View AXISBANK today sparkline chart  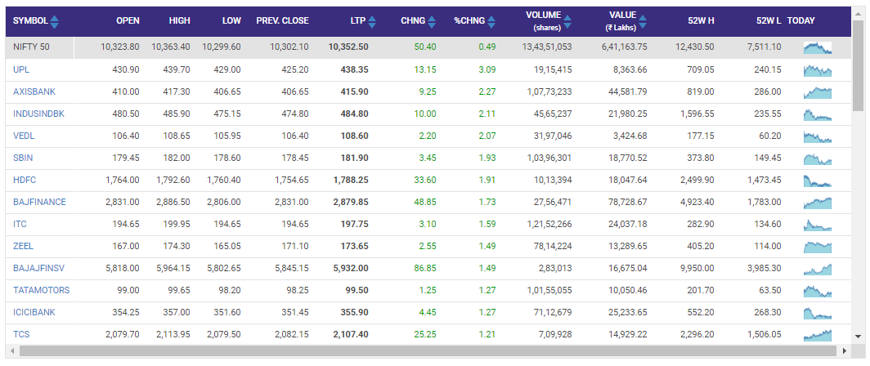point(818,92)
